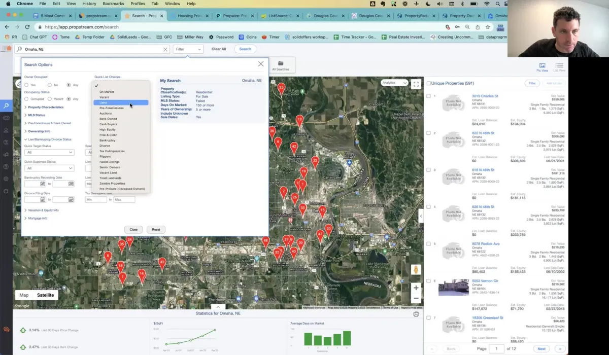Open the All Searches folder

pyautogui.click(x=280, y=65)
